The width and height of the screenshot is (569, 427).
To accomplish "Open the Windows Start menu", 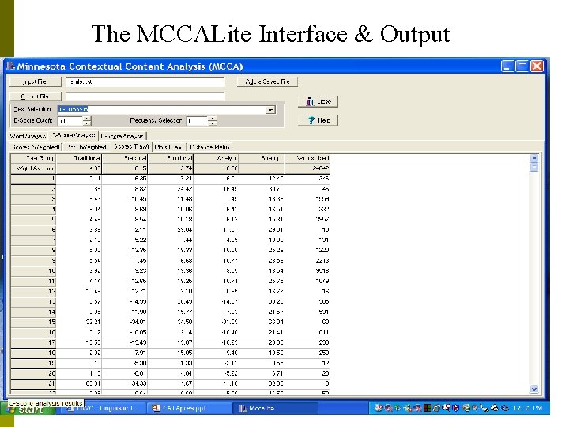I will pyautogui.click(x=28, y=410).
